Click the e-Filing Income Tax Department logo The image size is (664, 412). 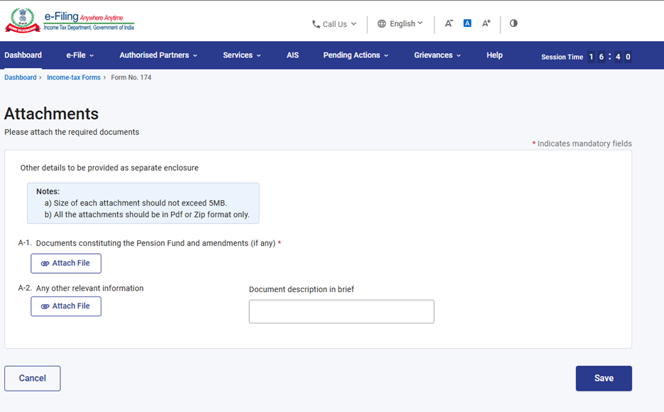(x=70, y=21)
